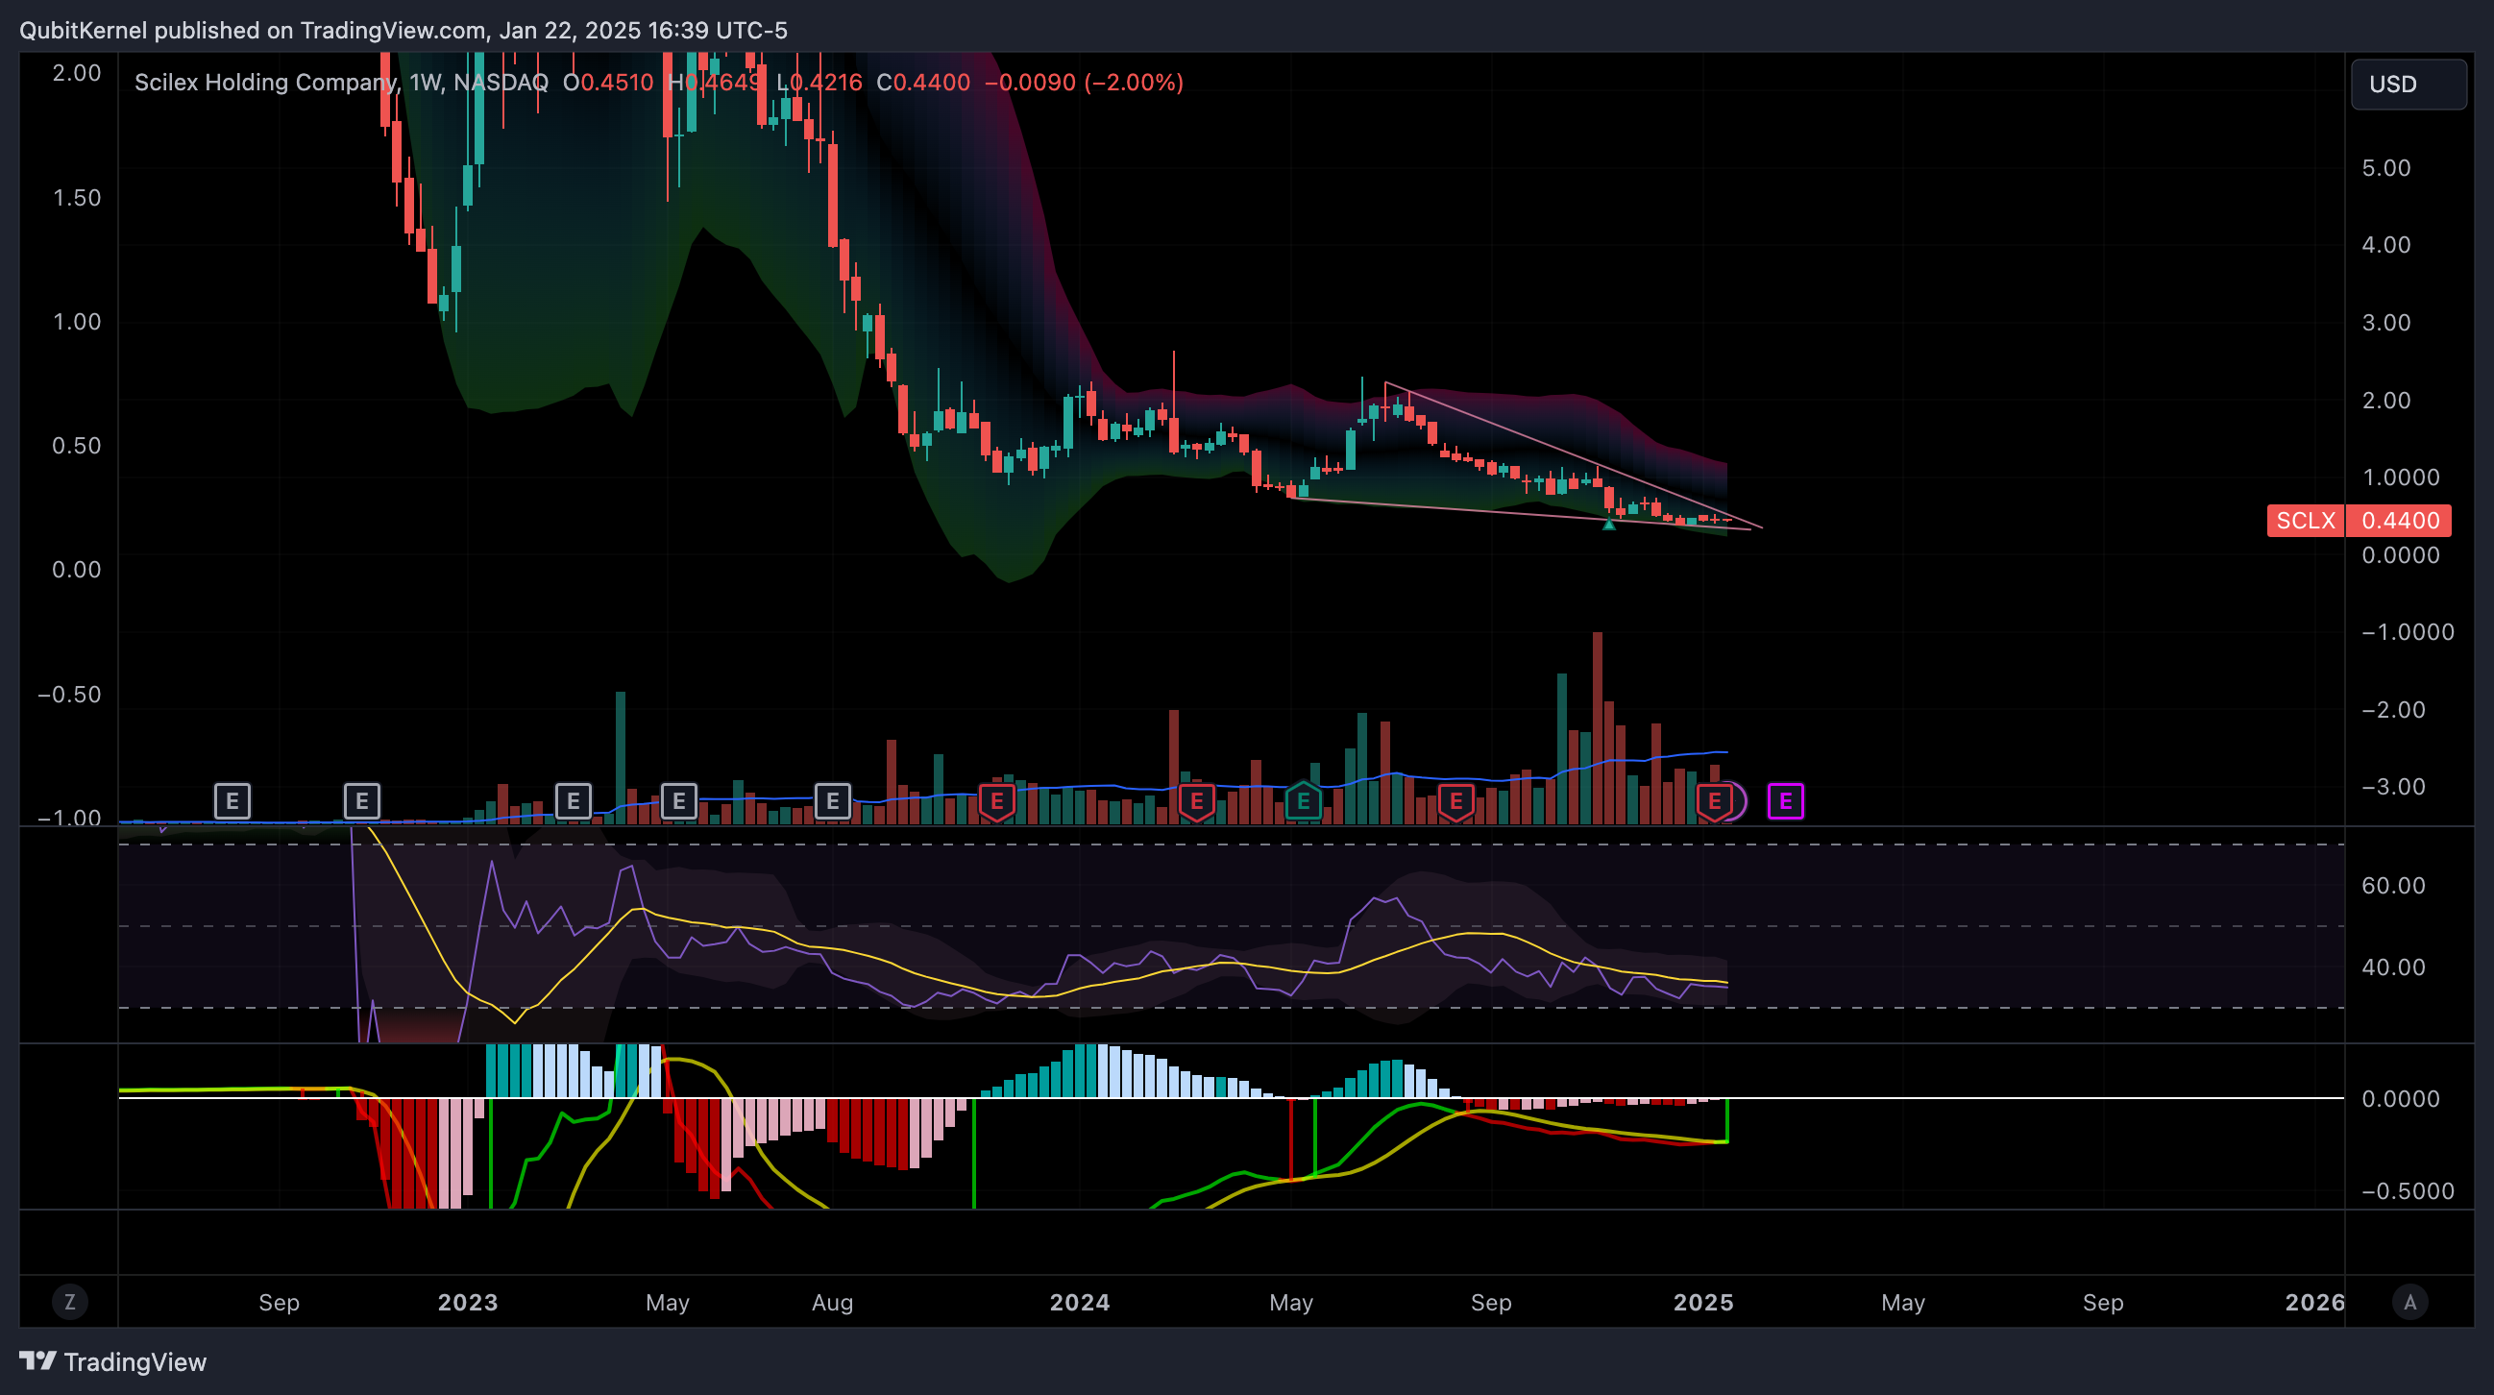The height and width of the screenshot is (1395, 2494).
Task: Click the Z timezone button
Action: (70, 1302)
